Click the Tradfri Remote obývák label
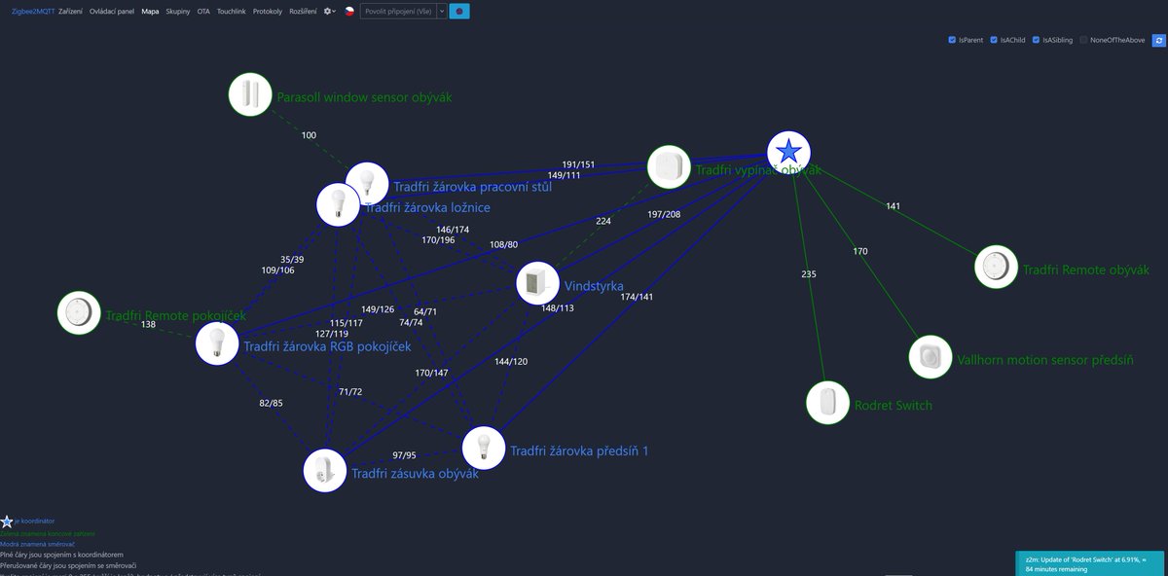This screenshot has width=1168, height=576. coord(1086,270)
